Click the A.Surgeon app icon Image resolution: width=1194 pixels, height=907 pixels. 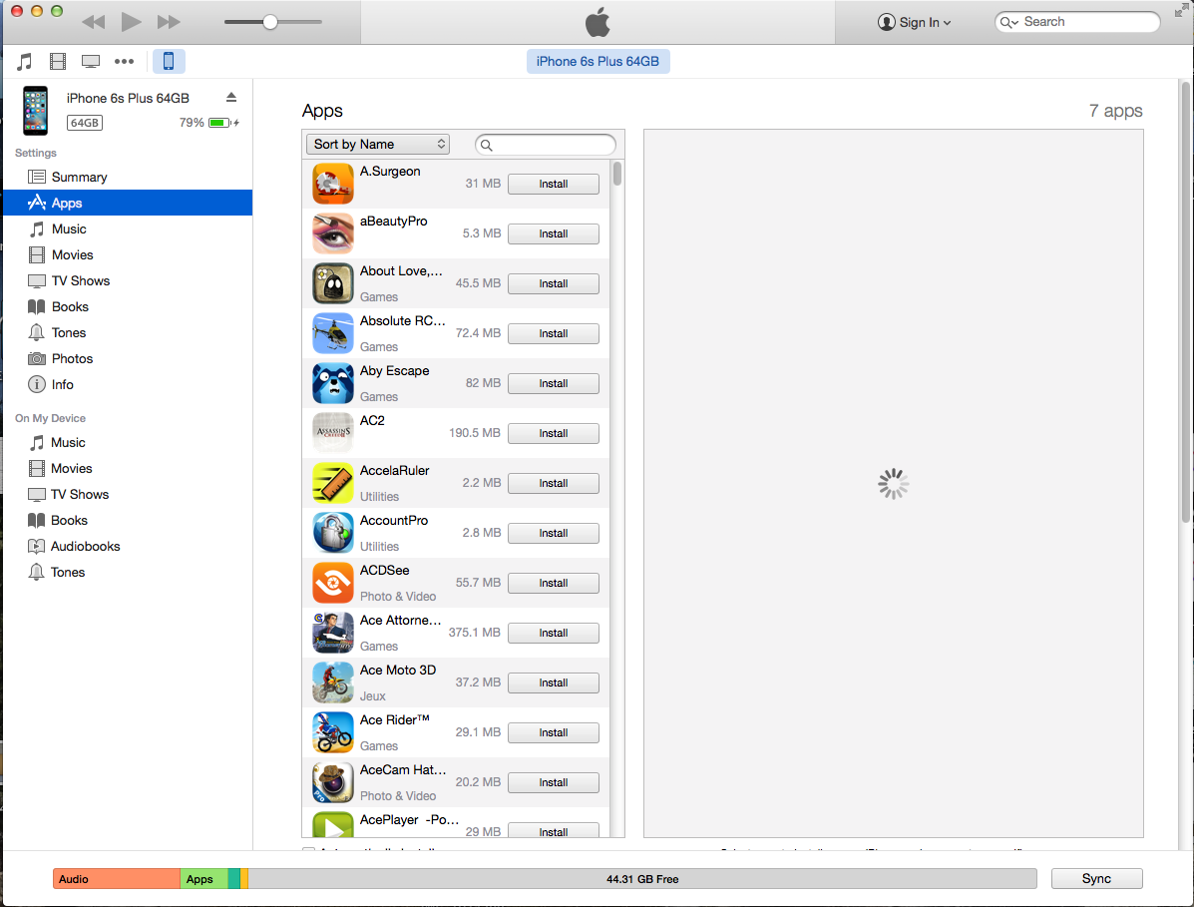coord(333,184)
